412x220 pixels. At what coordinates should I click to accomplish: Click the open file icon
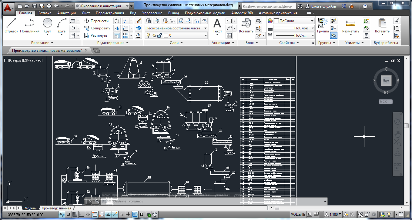coord(27,6)
